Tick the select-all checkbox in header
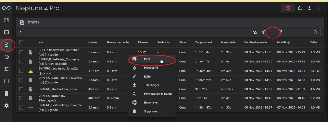Screen dimensions: 328x122 pos(21,42)
